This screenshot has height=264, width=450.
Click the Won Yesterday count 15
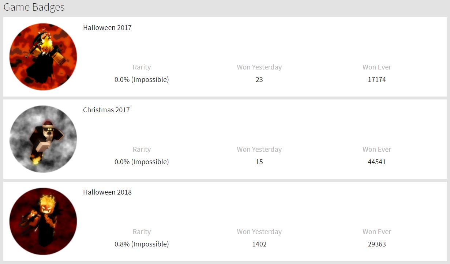259,162
